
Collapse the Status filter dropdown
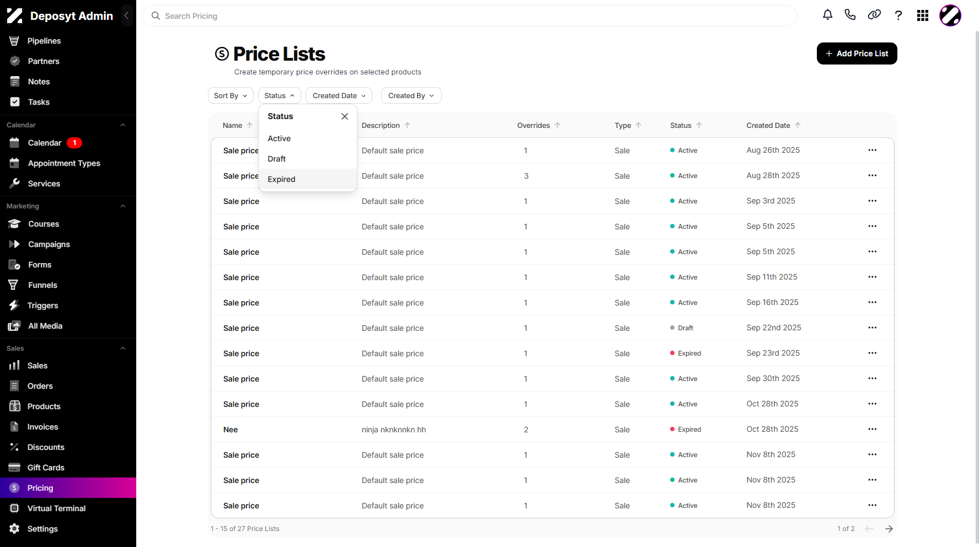[280, 95]
